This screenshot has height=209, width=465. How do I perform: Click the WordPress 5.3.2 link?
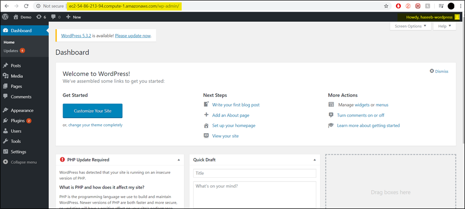pyautogui.click(x=76, y=36)
